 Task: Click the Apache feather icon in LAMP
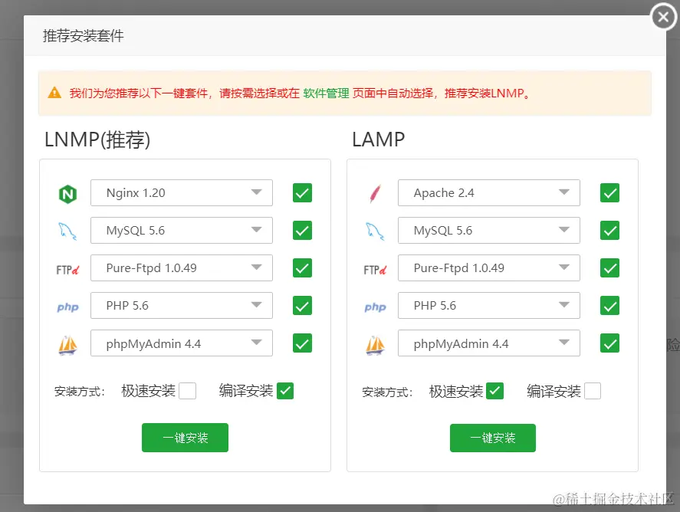[x=376, y=193]
